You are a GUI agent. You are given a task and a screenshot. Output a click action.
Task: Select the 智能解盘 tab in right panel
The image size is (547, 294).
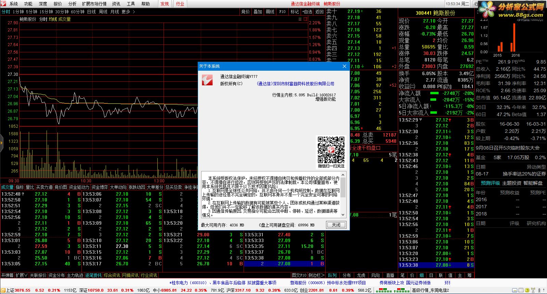click(533, 183)
